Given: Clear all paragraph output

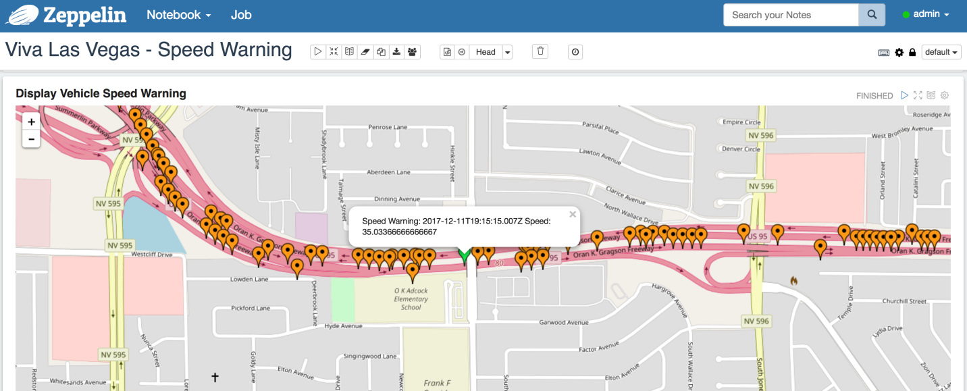Looking at the screenshot, I should tap(365, 51).
